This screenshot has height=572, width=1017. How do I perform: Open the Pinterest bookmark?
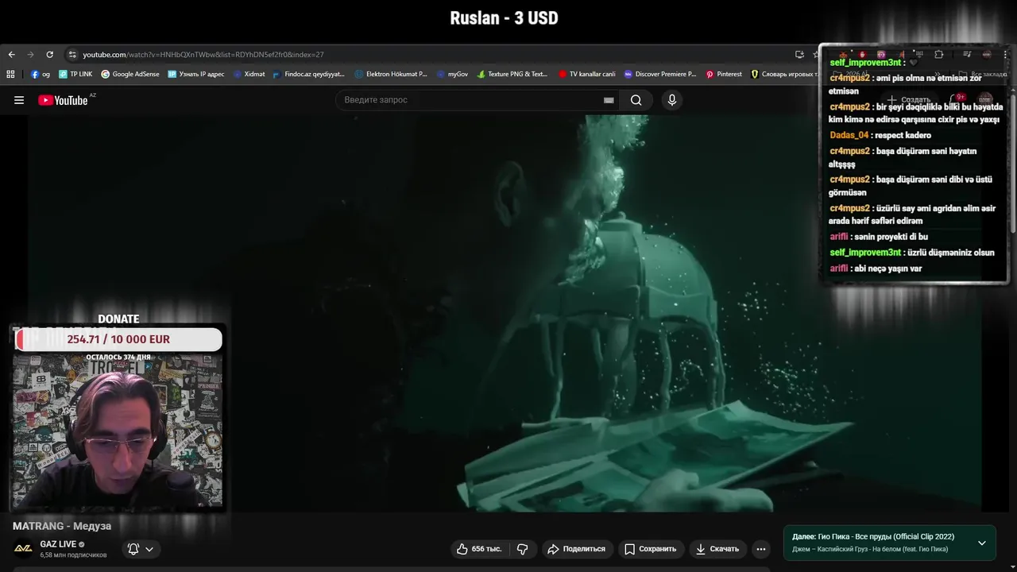click(x=724, y=74)
